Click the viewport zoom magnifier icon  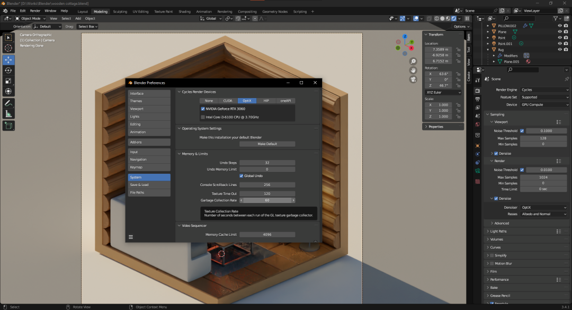413,61
